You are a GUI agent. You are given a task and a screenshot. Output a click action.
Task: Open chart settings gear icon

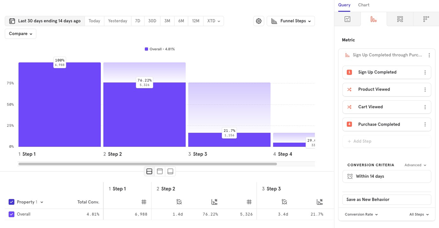click(259, 21)
